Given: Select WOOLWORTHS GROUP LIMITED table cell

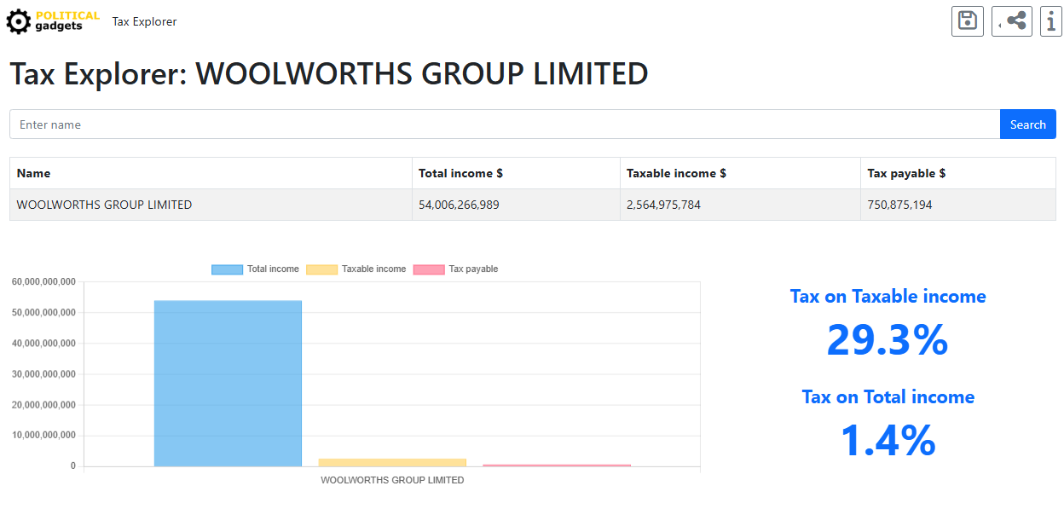Looking at the screenshot, I should (211, 205).
